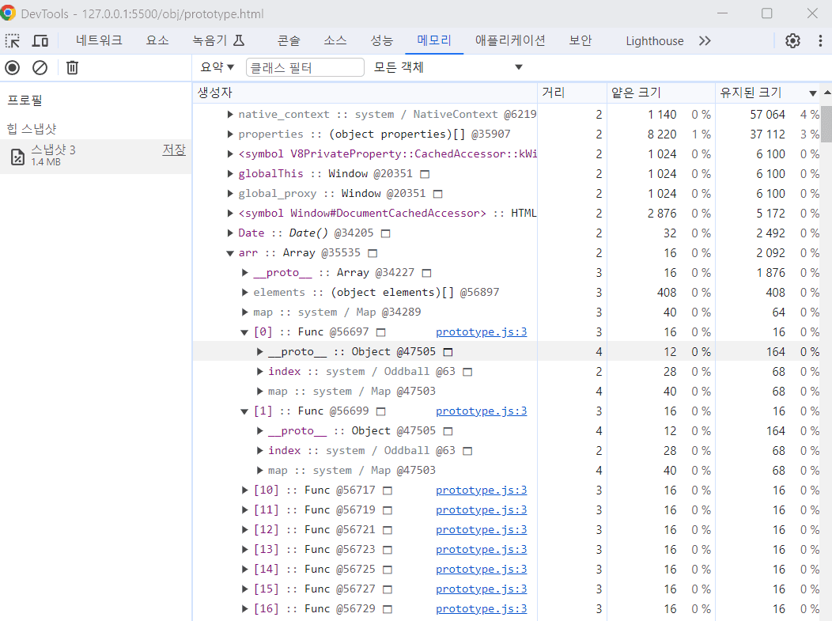Click the window icon beside Date() @34205
Image resolution: width=832 pixels, height=621 pixels.
pyautogui.click(x=386, y=233)
